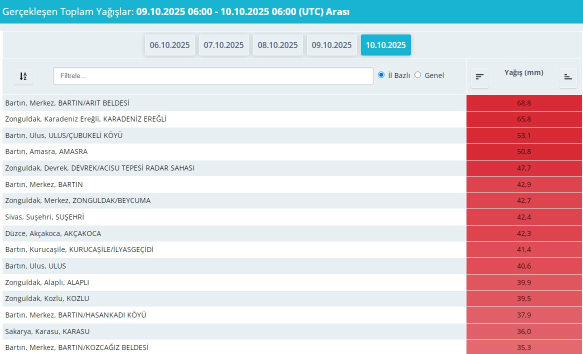The height and width of the screenshot is (354, 583).
Task: Sort rainfall in descending order
Action: point(479,77)
